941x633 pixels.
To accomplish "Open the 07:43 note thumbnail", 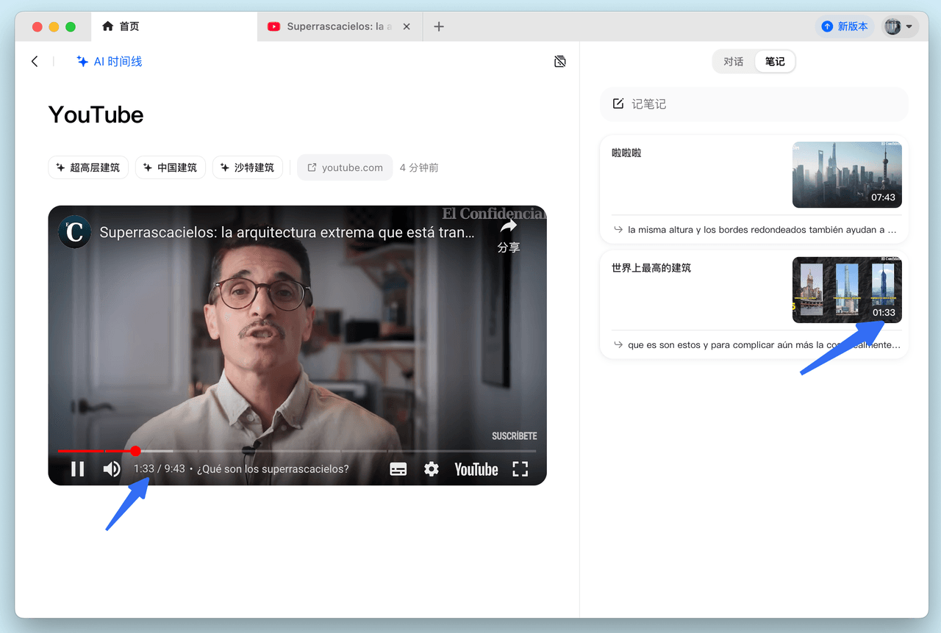I will tap(847, 175).
